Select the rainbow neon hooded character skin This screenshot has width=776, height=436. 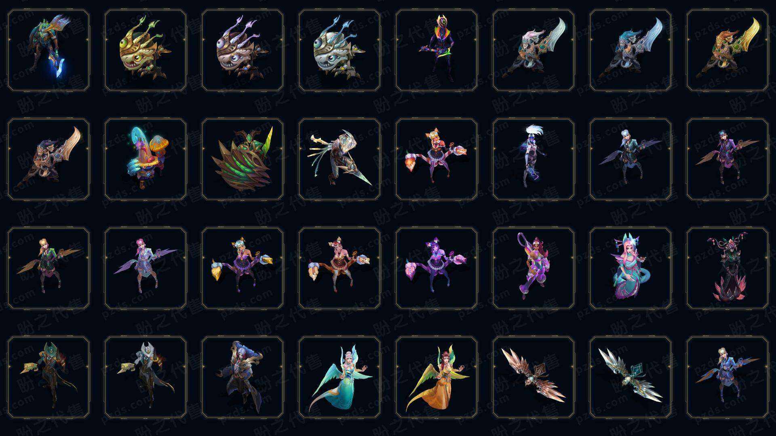436,50
